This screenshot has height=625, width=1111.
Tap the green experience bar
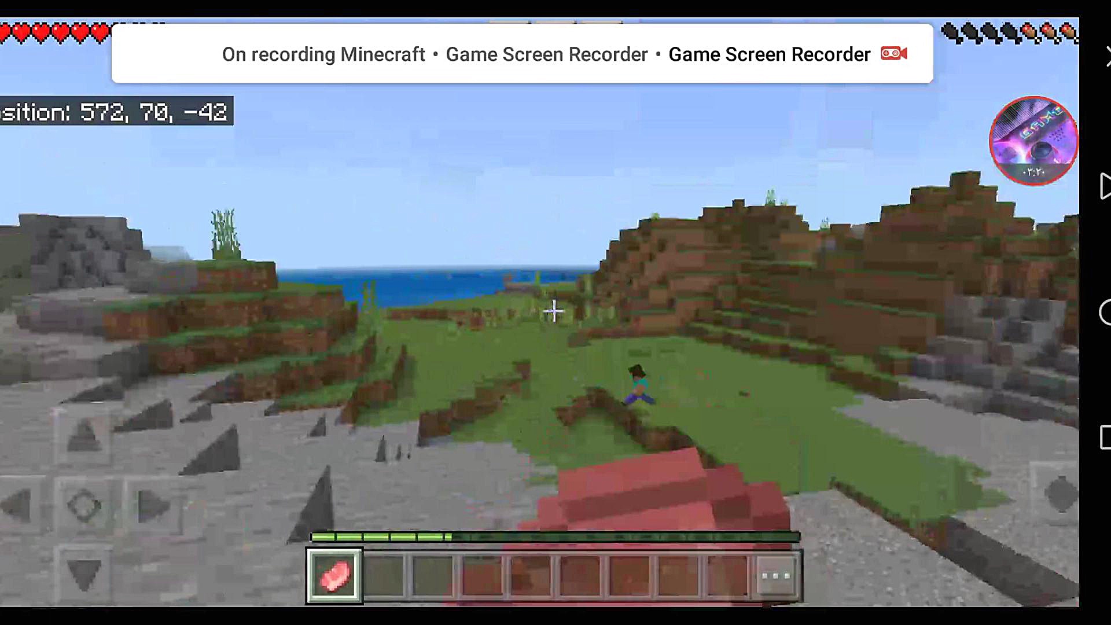tap(555, 537)
